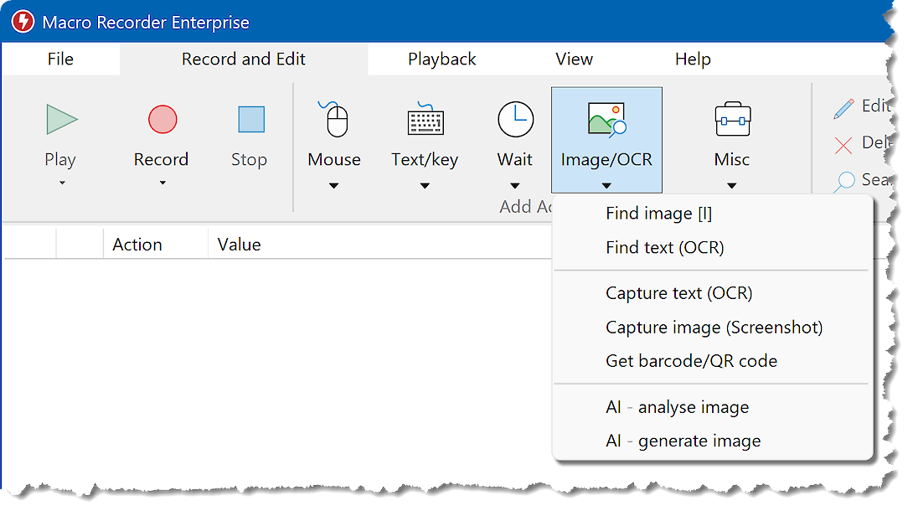Click the Macro Recorder app logo

click(21, 22)
